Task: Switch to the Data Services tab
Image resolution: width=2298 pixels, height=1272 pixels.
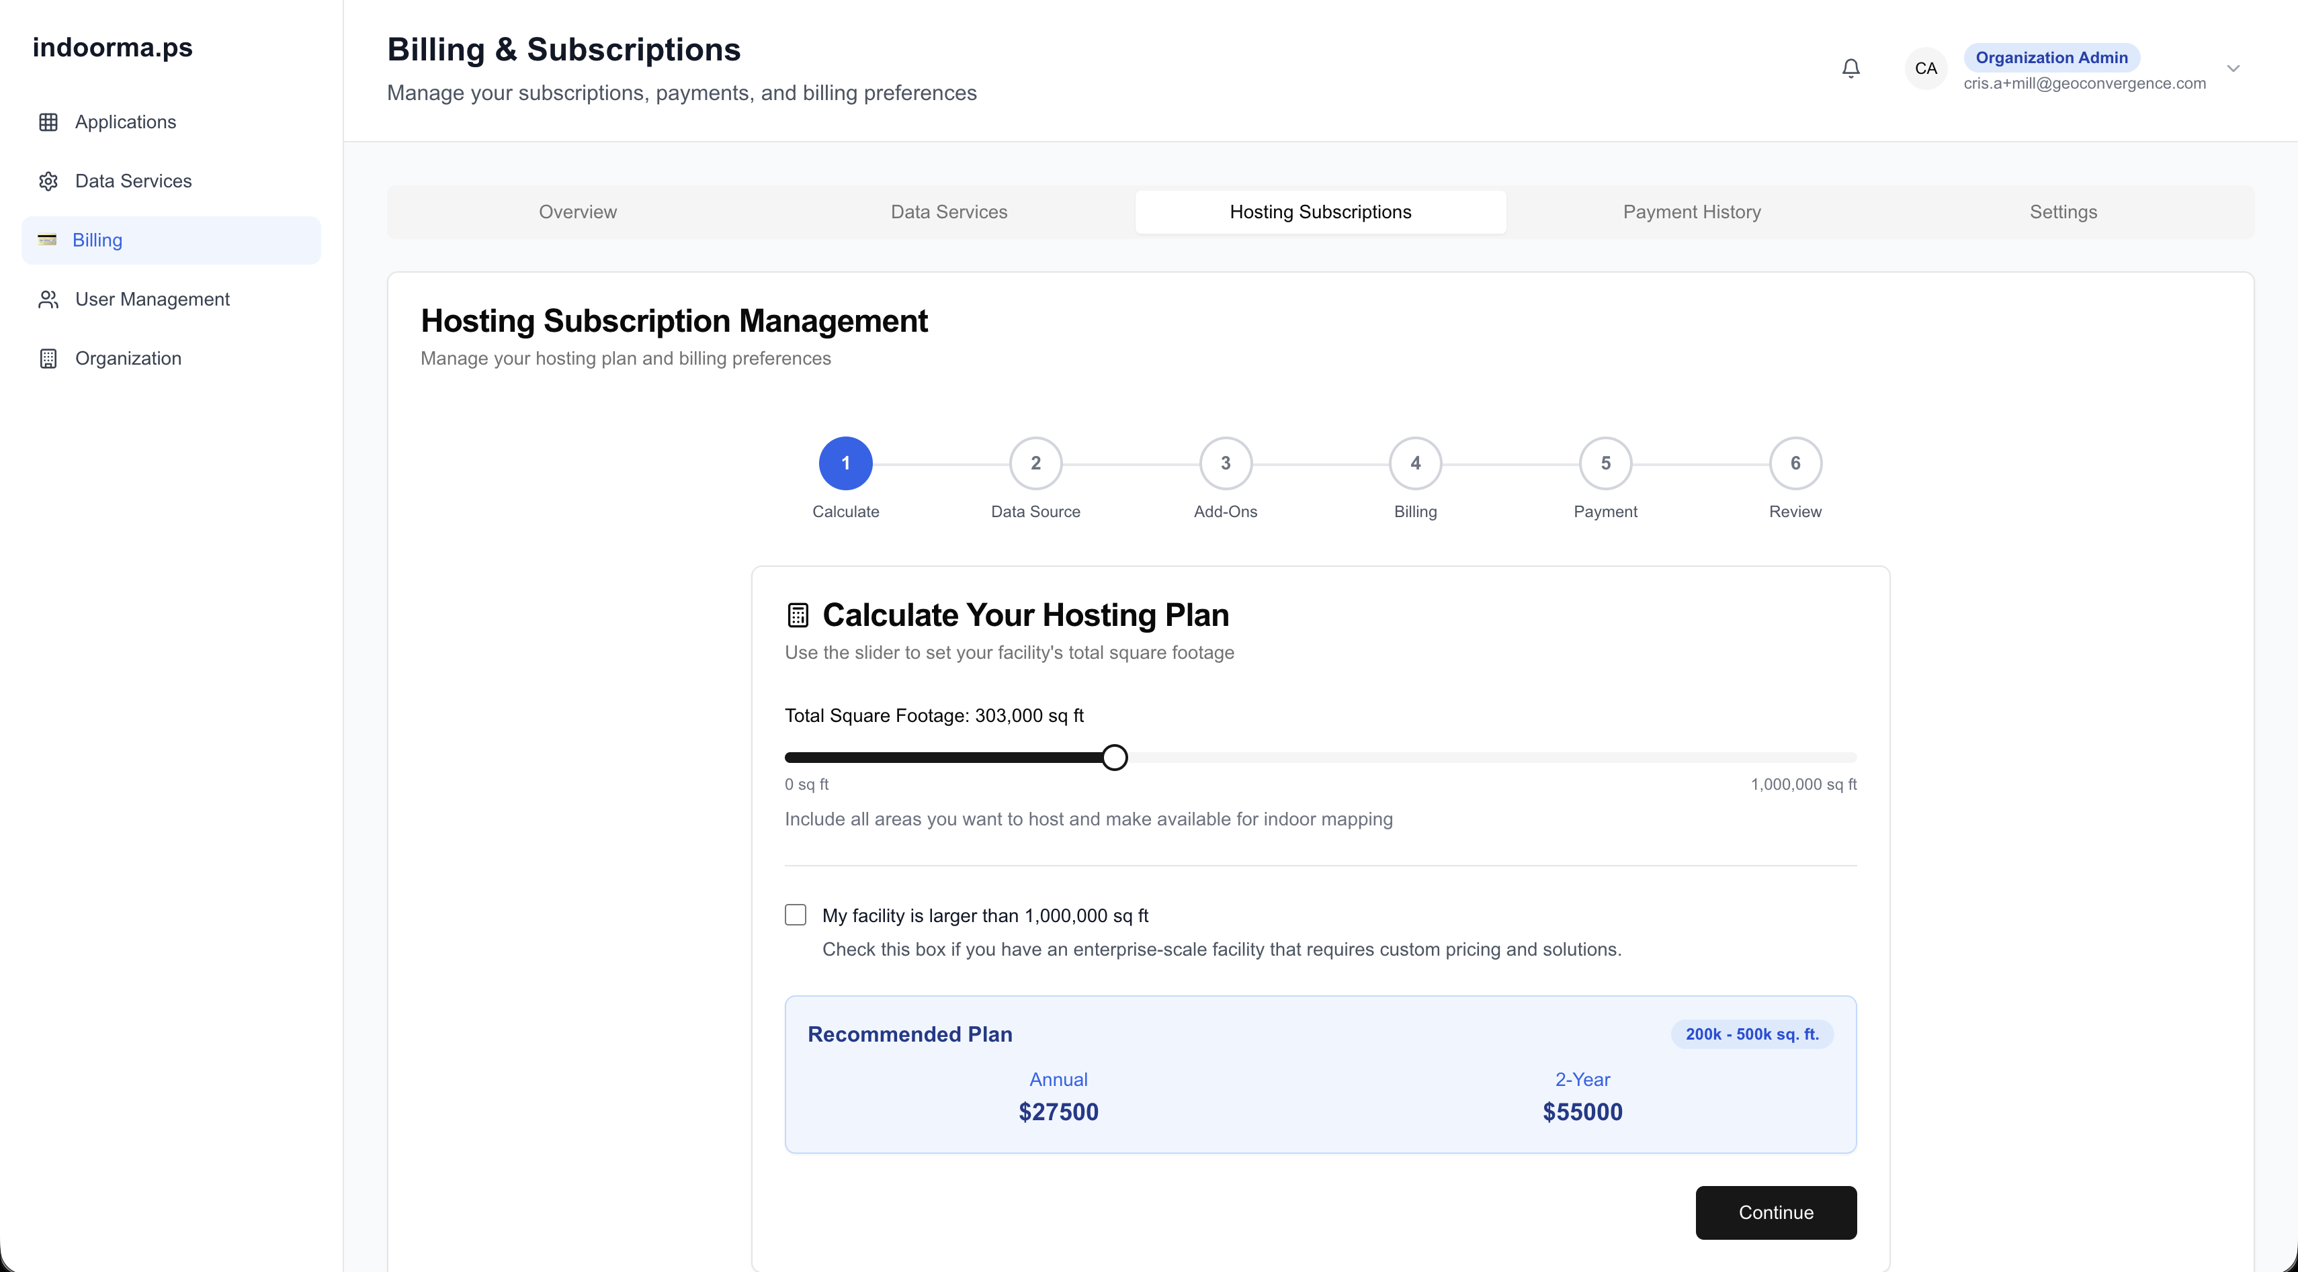Action: (949, 212)
